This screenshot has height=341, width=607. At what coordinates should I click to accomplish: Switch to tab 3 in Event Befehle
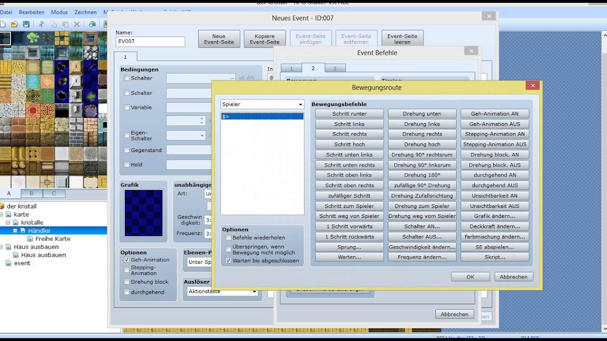pos(334,69)
